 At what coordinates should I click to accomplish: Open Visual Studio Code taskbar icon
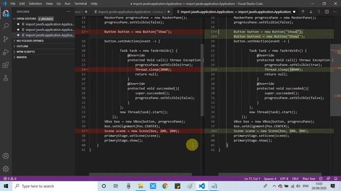[x=202, y=186]
